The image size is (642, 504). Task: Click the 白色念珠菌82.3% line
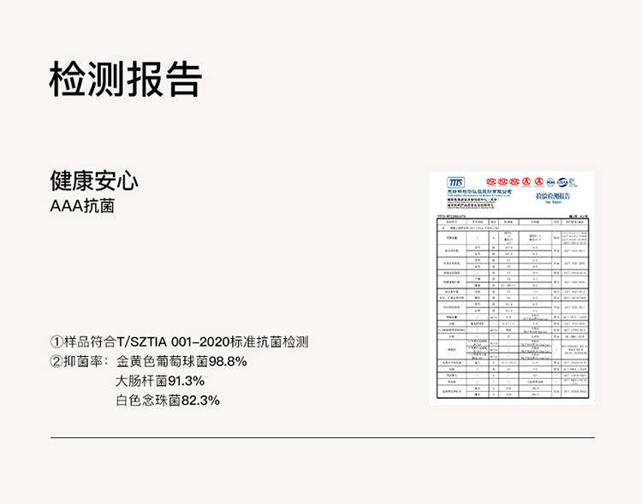(x=168, y=400)
